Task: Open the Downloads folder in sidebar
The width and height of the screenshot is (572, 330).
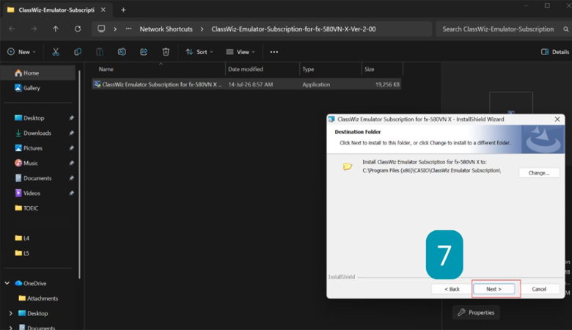Action: pyautogui.click(x=37, y=133)
